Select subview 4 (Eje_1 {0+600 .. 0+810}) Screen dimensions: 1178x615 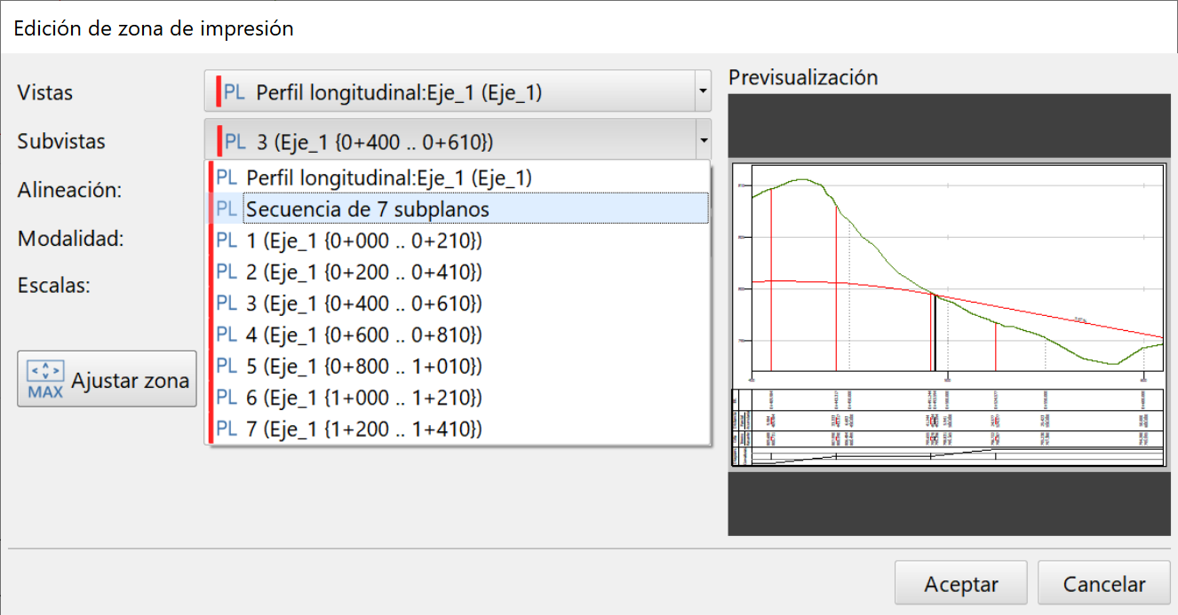tap(458, 335)
